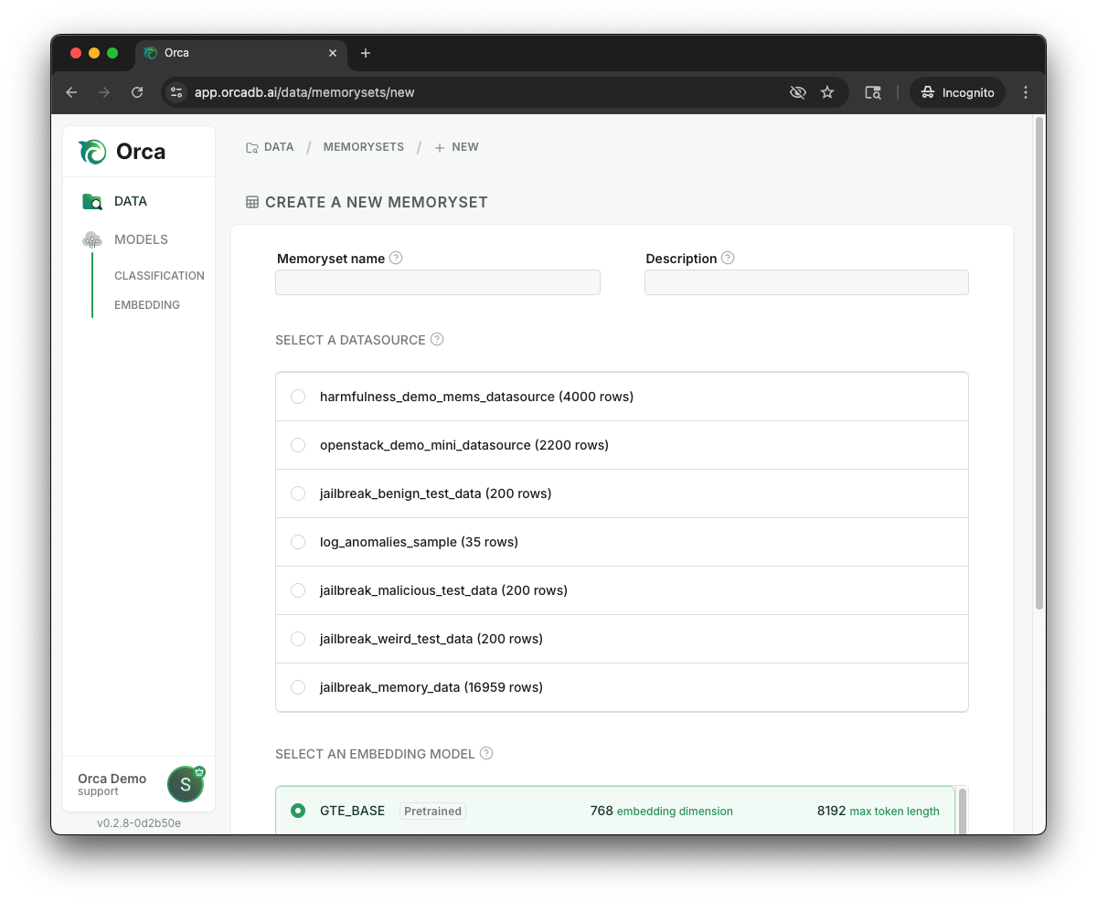The image size is (1097, 902).
Task: Open EMBEDDING models in the sidebar
Action: (x=147, y=304)
